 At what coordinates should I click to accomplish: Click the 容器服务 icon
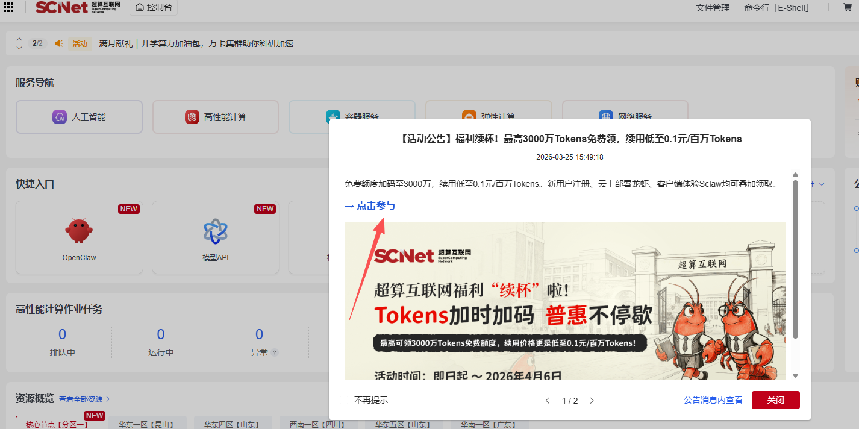click(332, 114)
